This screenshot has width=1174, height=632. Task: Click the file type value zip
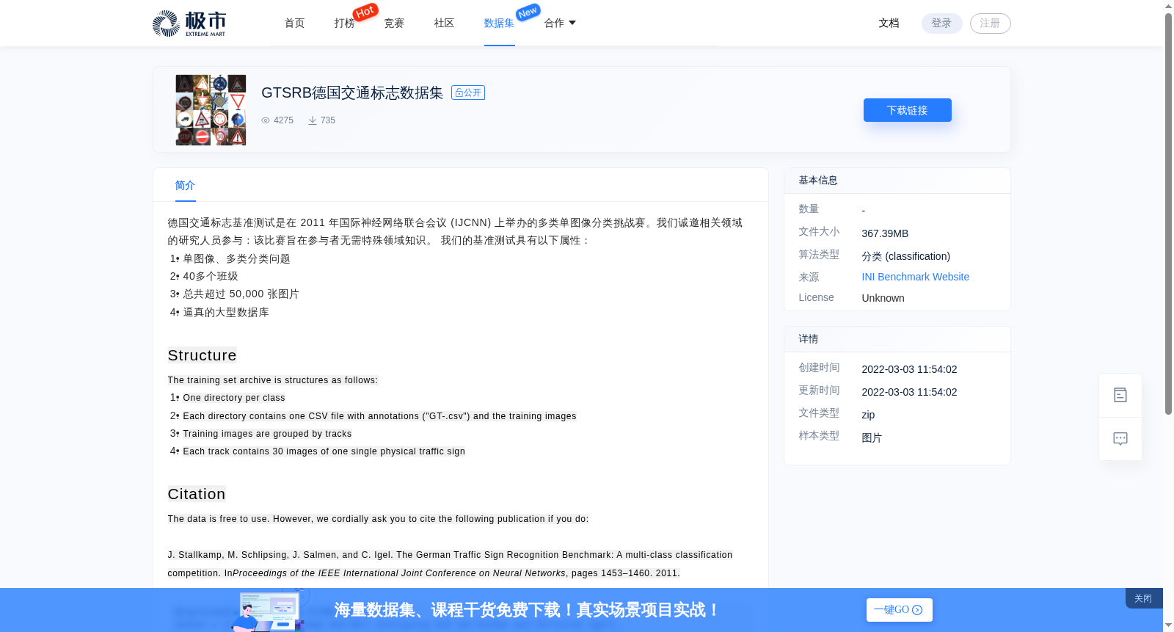(x=868, y=415)
